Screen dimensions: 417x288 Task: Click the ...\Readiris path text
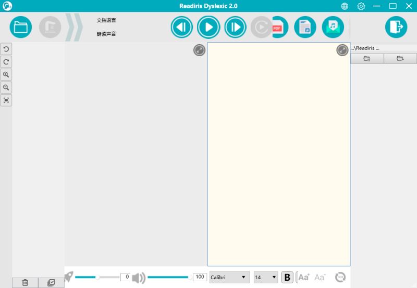365,48
